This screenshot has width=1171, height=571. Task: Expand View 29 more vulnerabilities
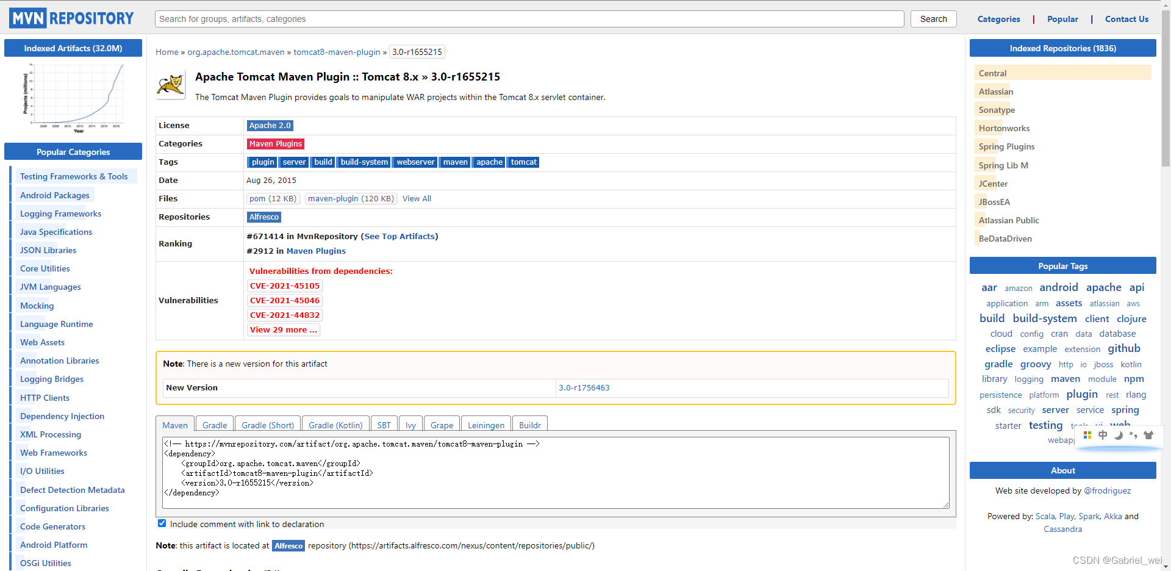284,330
